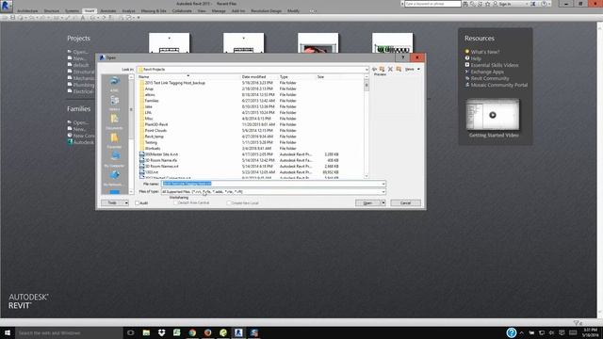Expand the Sign In dropdown in title bar
The height and width of the screenshot is (339, 603).
(x=528, y=4)
